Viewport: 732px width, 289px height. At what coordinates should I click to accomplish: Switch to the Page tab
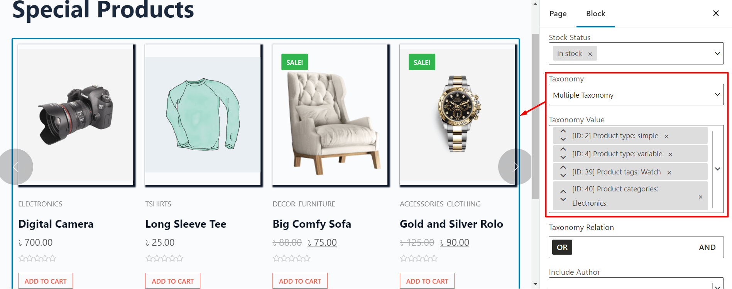point(558,14)
